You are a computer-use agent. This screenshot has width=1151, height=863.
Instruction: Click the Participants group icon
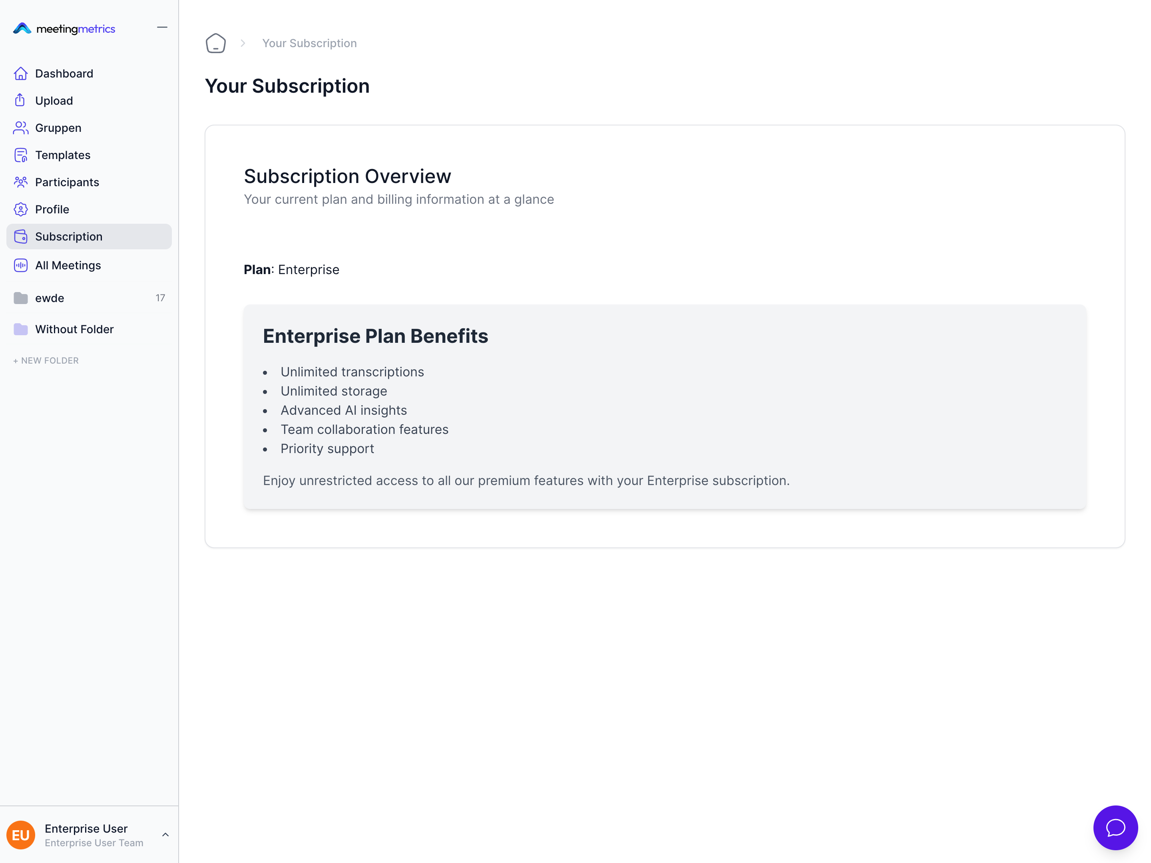point(21,182)
